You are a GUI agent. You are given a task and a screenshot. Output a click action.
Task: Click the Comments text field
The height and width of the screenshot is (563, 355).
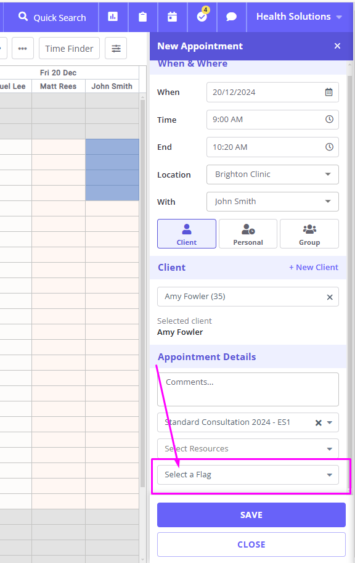(x=248, y=389)
